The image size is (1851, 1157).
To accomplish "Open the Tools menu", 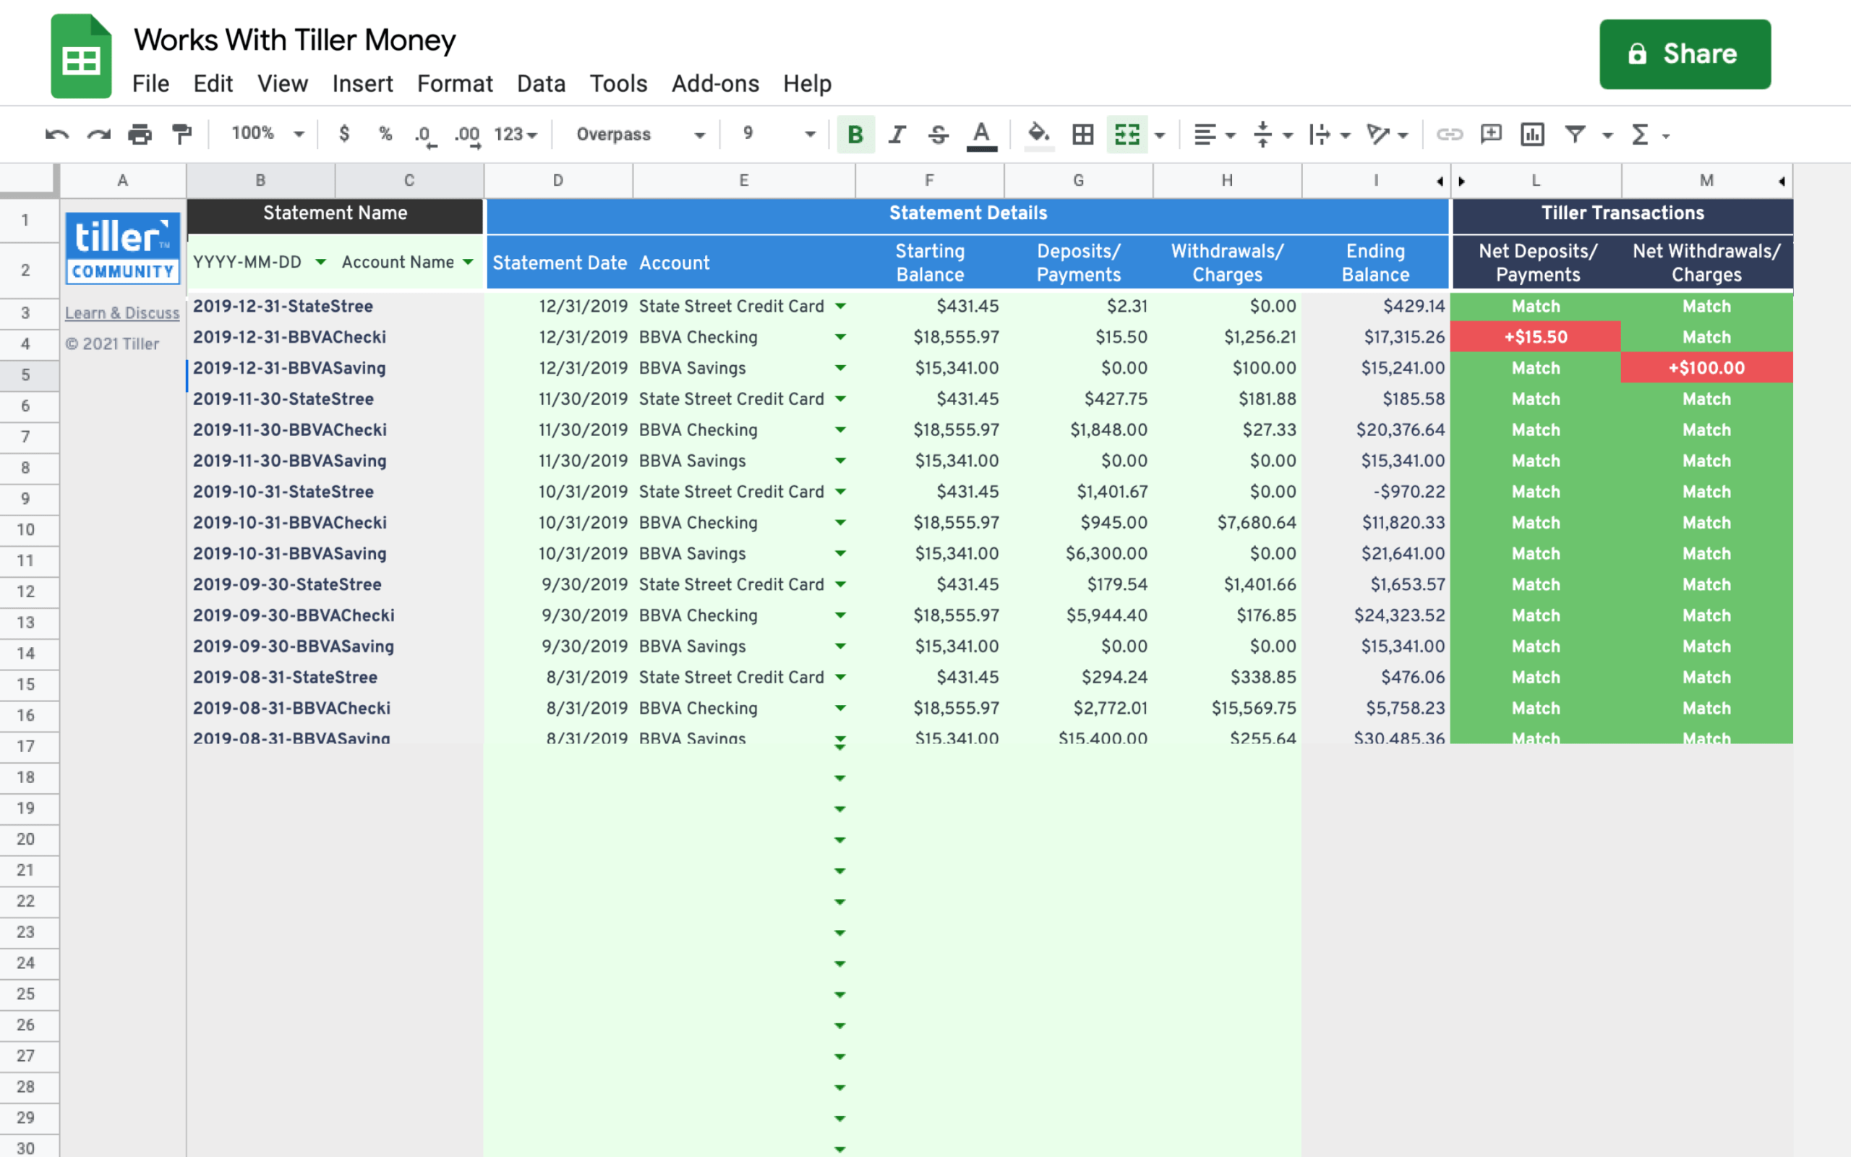I will point(618,83).
